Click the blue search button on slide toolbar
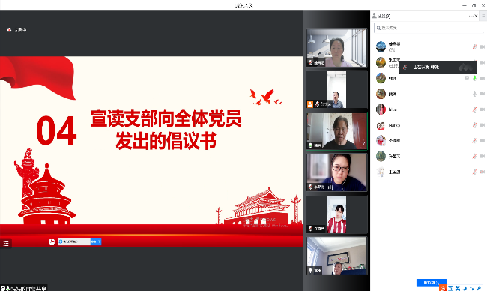The image size is (487, 291). (x=96, y=241)
